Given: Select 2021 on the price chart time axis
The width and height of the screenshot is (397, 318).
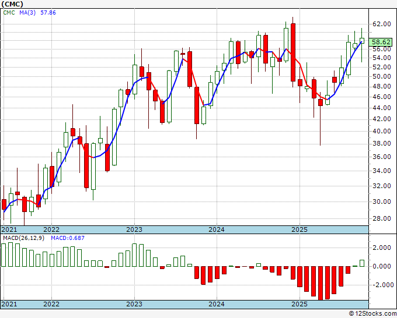Looking at the screenshot, I should click(9, 229).
